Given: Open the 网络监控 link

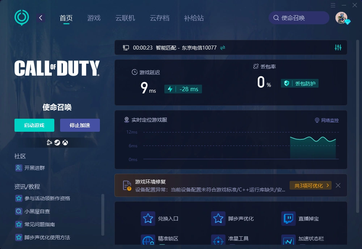Looking at the screenshot, I should tap(327, 120).
